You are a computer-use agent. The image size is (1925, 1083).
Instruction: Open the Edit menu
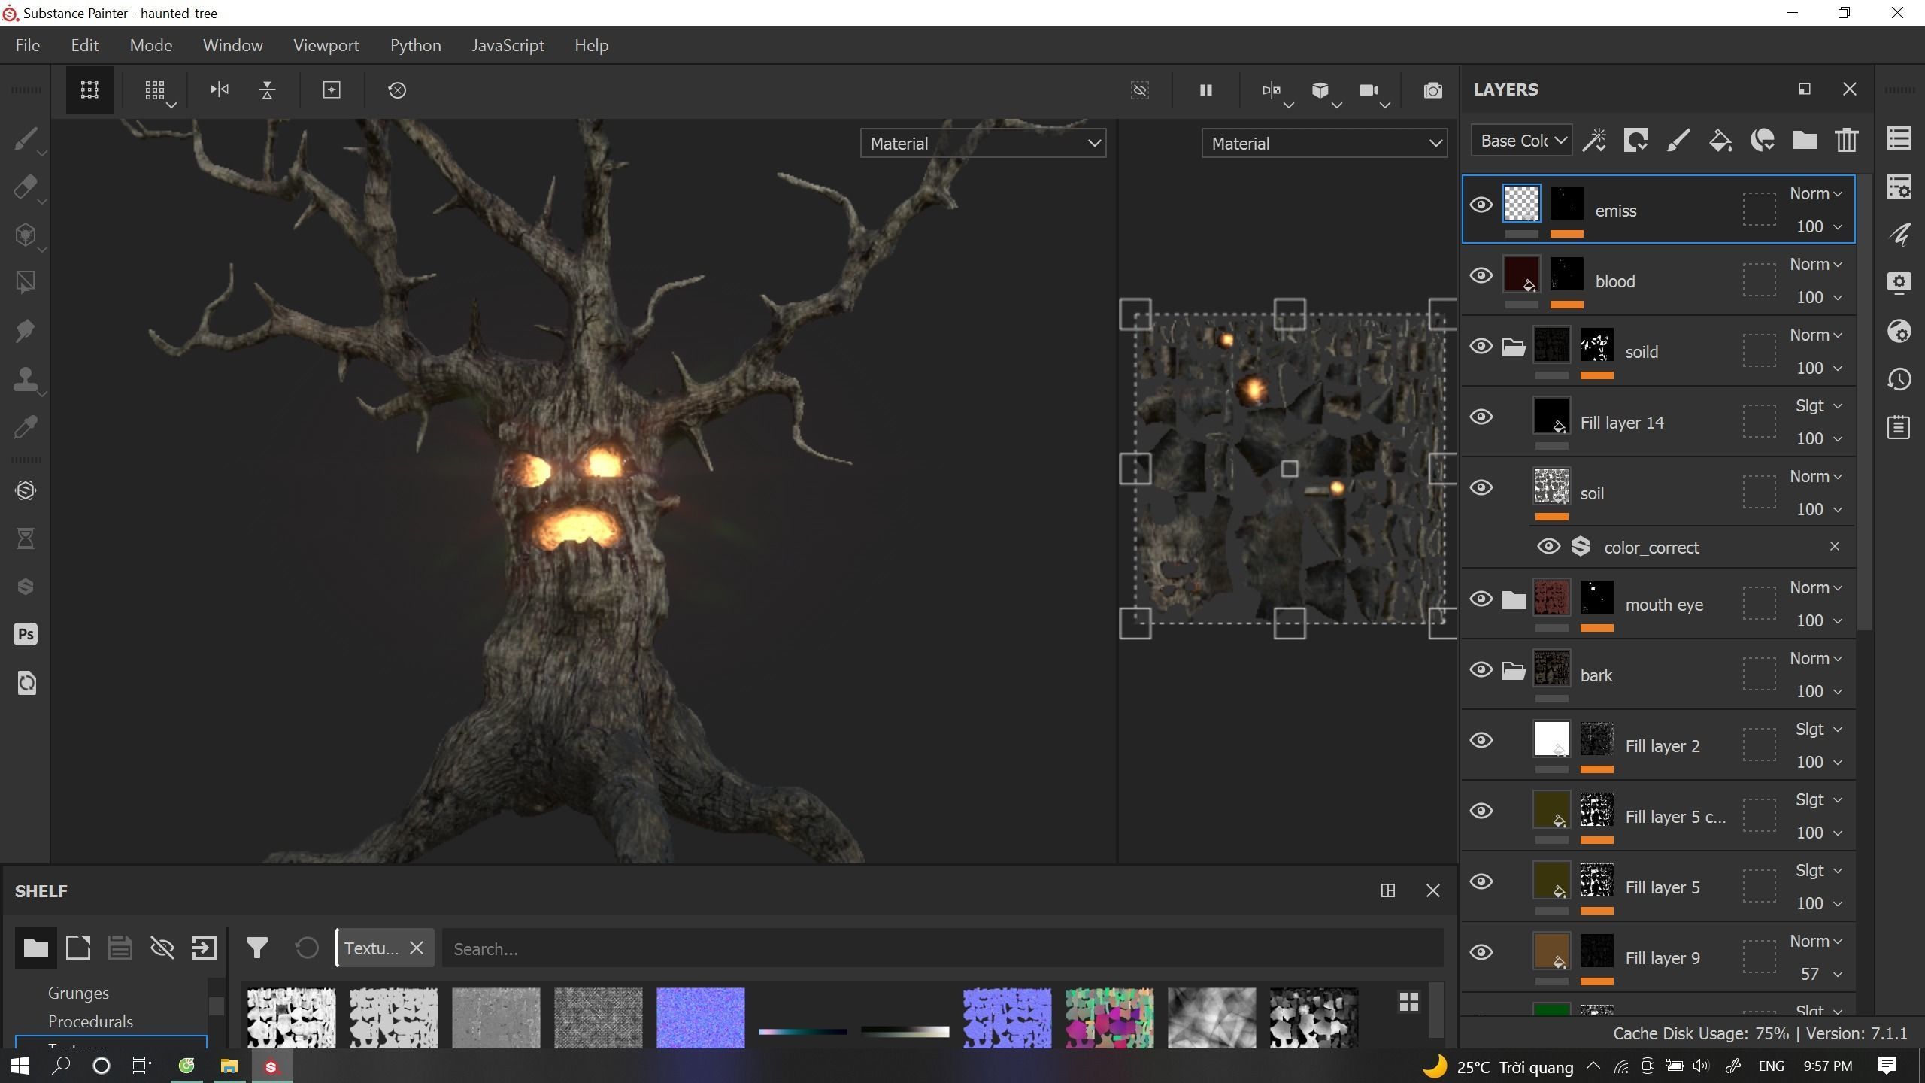(x=85, y=45)
